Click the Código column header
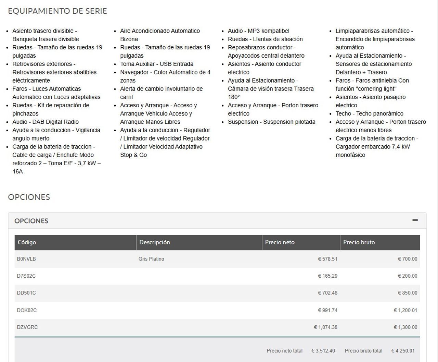 (x=75, y=242)
